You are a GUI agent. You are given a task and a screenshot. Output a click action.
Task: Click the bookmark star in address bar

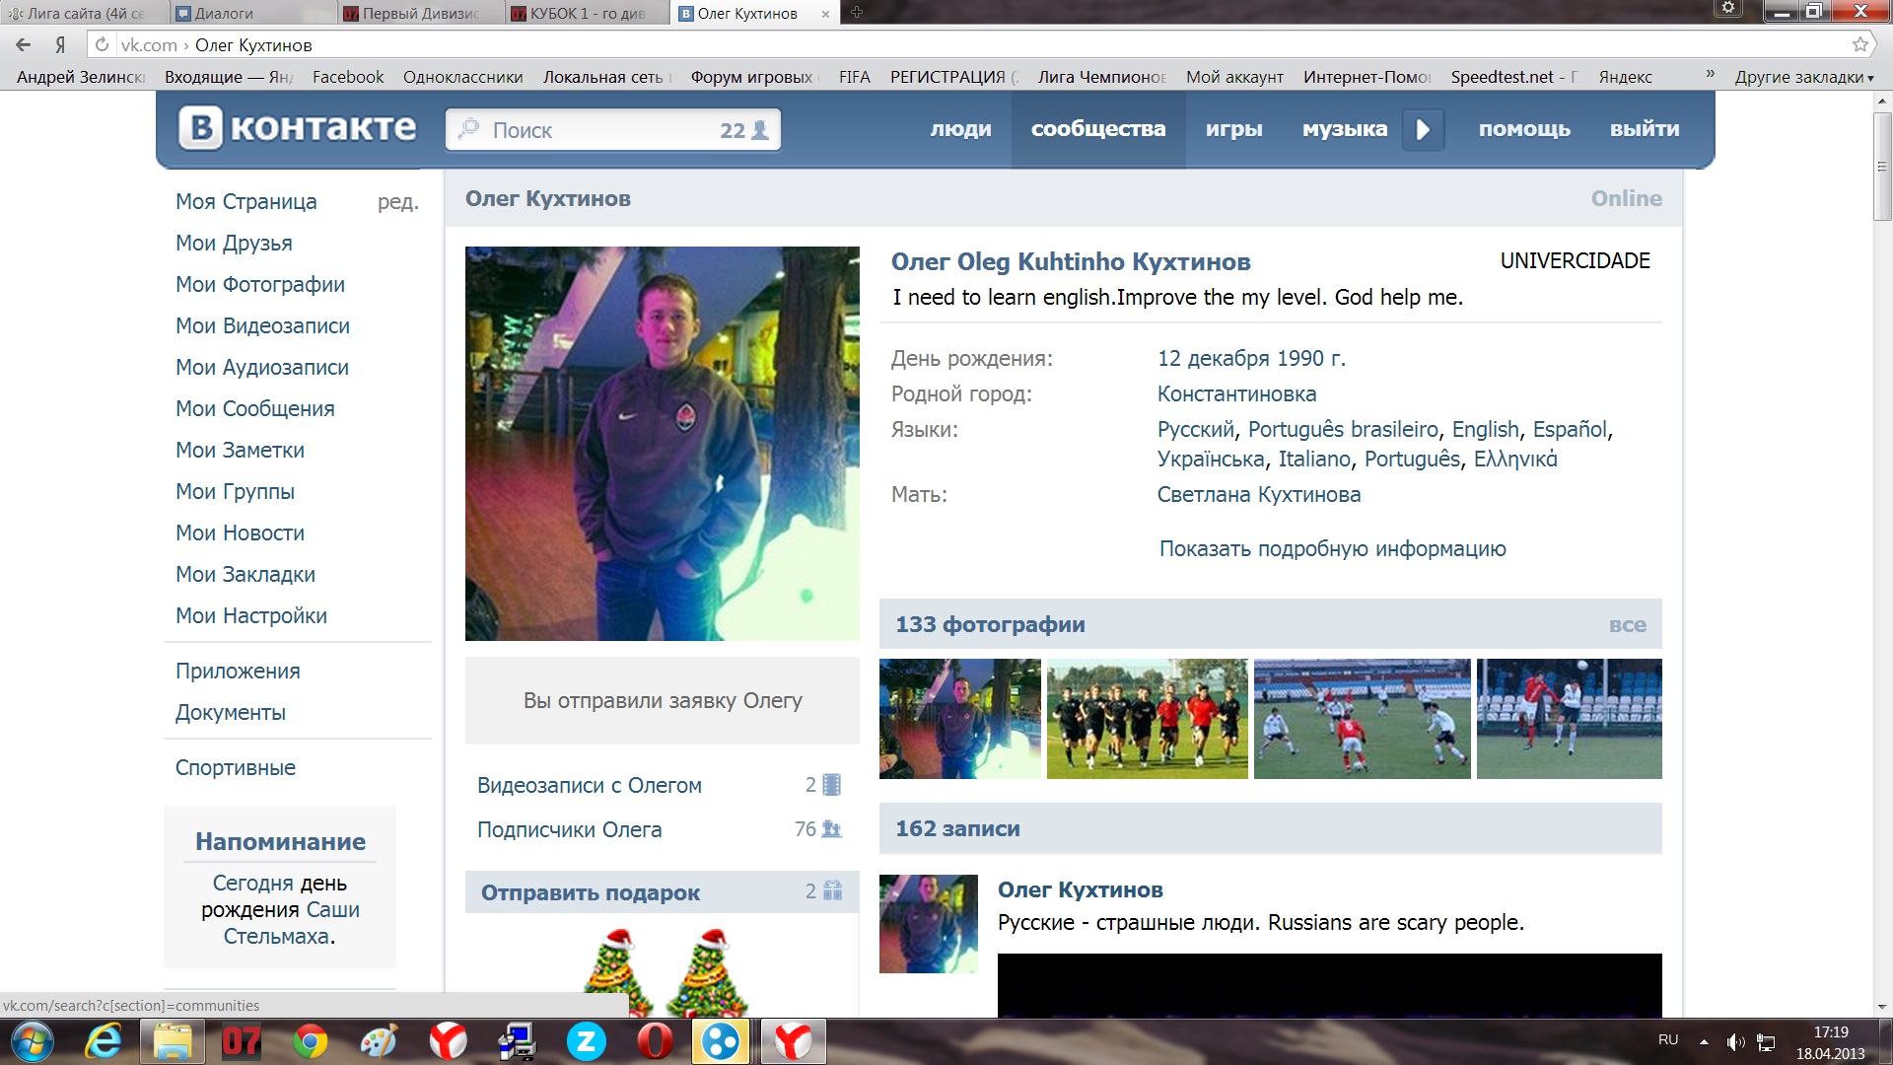pyautogui.click(x=1859, y=44)
